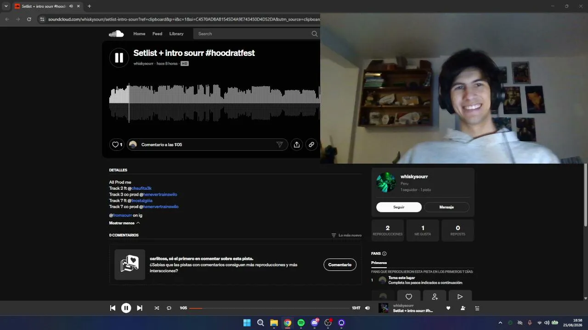588x330 pixels.
Task: Open the Windows Start menu
Action: click(x=247, y=323)
